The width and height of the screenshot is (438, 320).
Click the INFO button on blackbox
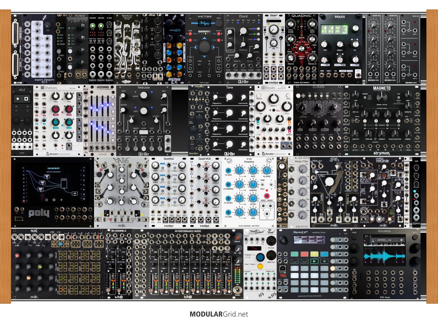point(415,236)
